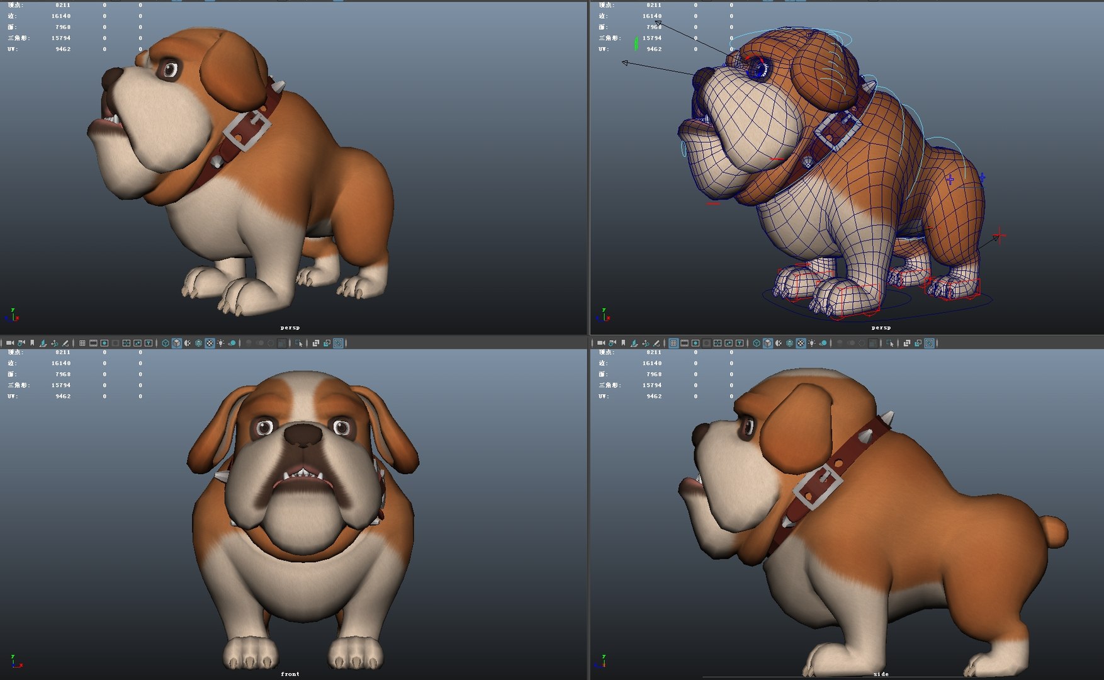Toggle Shadows in side panel toolbar

[823, 343]
